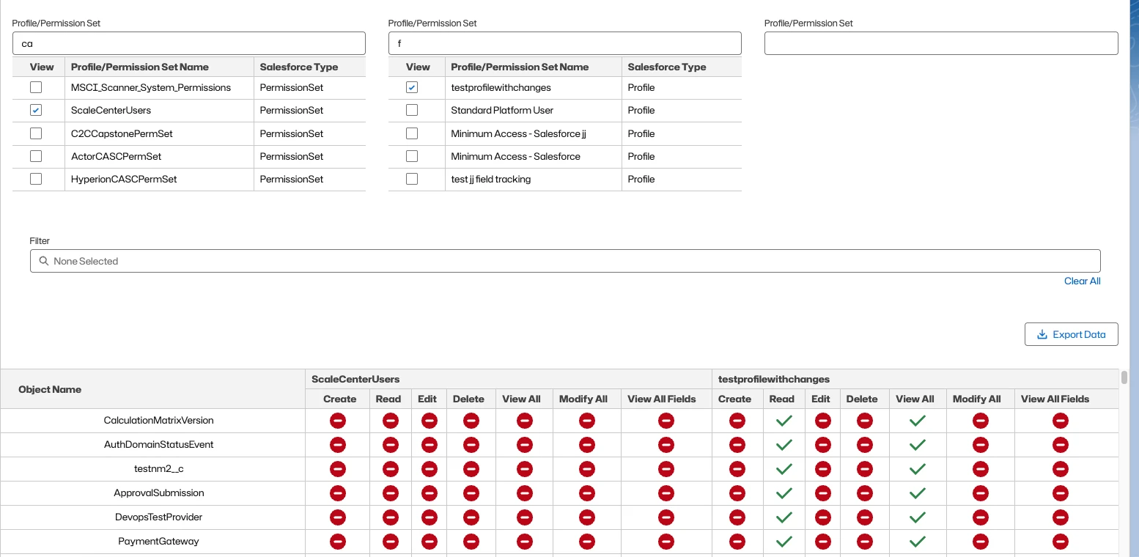Viewport: 1139px width, 557px height.
Task: Click CalculationMatrixVersion Create denied icon under ScaleCenterUsers
Action: [337, 421]
